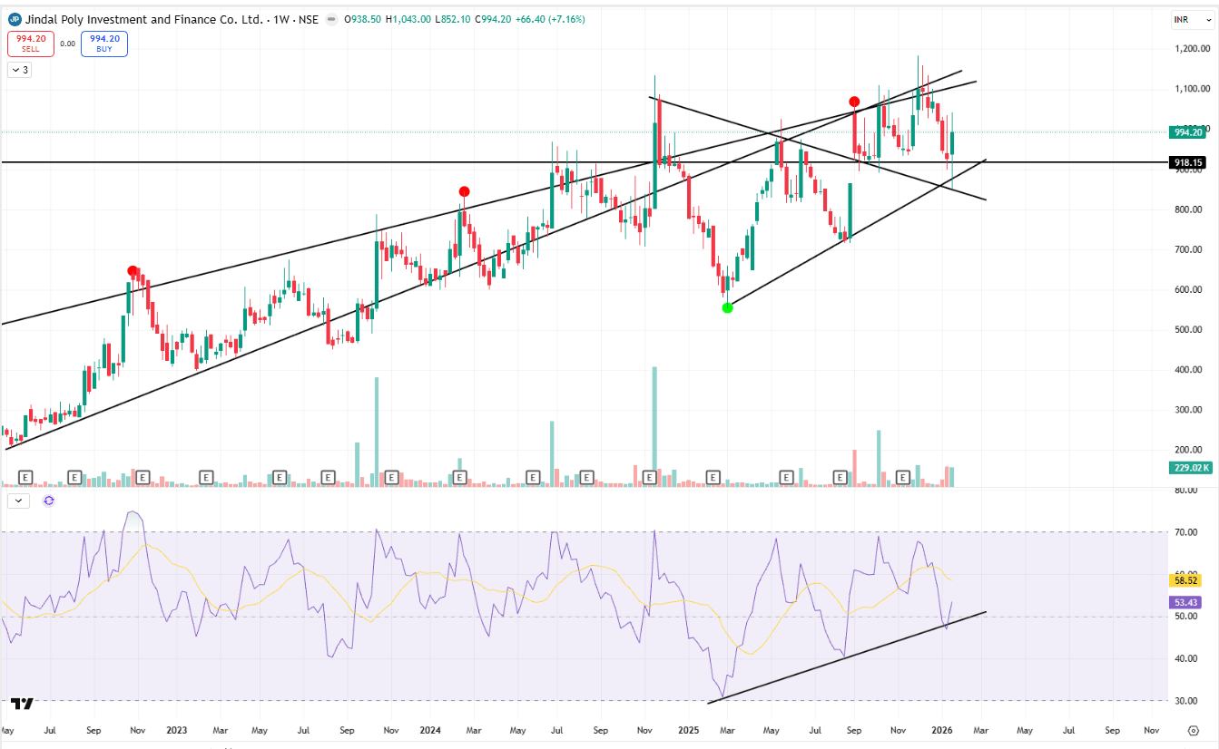Select the black trend line in RSI pane
1219x749 pixels.
(x=847, y=657)
